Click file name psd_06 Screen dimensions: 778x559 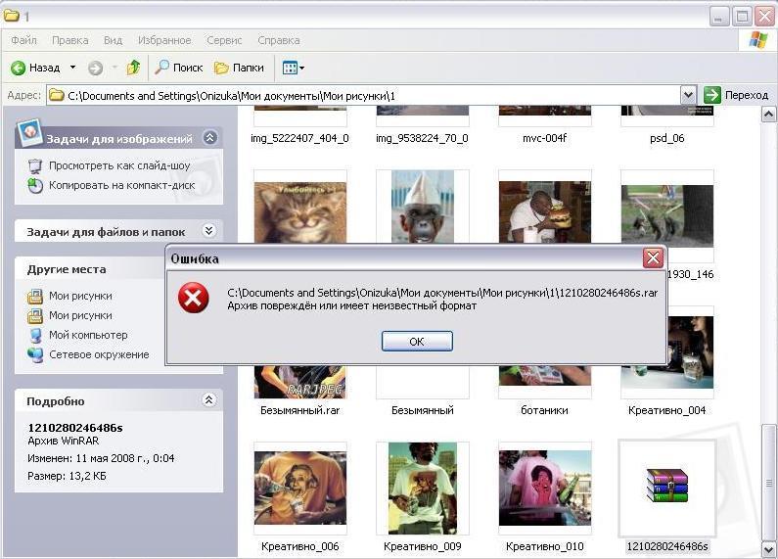pos(666,138)
